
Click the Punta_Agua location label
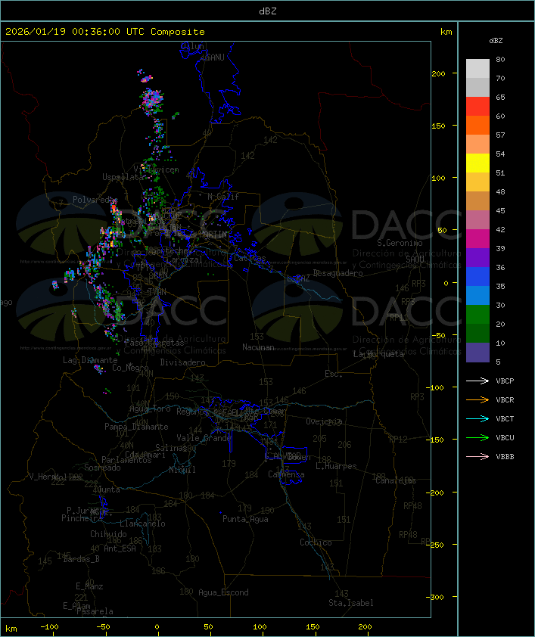pos(245,519)
